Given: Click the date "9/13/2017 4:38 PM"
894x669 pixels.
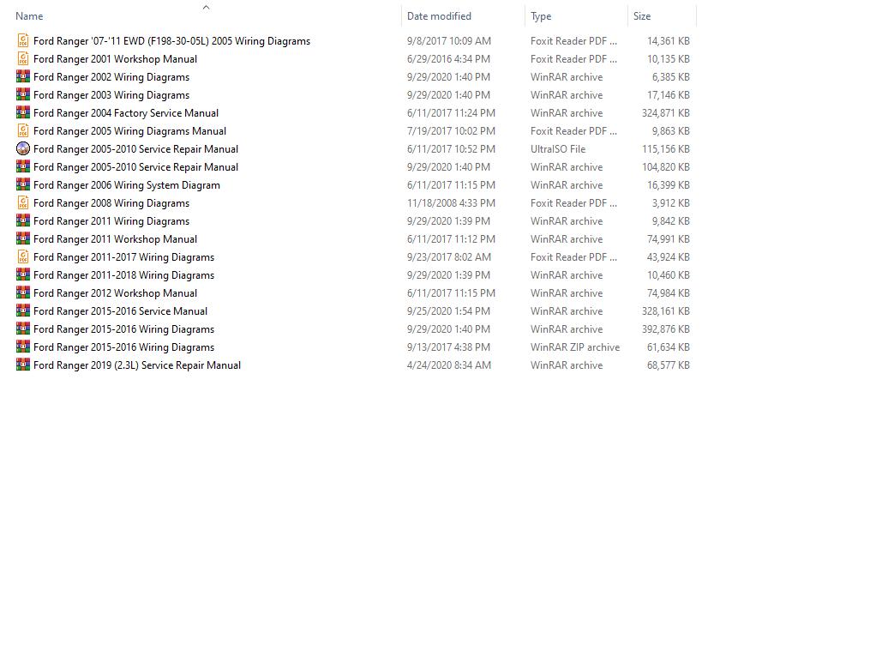Looking at the screenshot, I should coord(448,347).
